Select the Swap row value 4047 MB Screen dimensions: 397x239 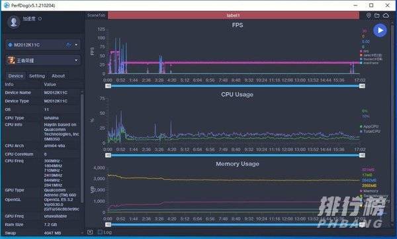[52, 233]
